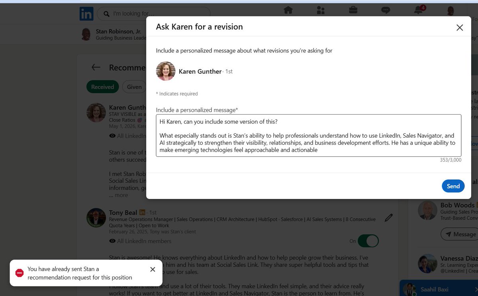The height and width of the screenshot is (296, 478).
Task: Dismiss the already sent request toast
Action: tap(153, 269)
